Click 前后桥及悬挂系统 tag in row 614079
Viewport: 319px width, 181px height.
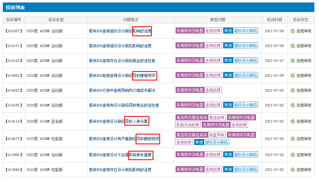[x=192, y=135]
